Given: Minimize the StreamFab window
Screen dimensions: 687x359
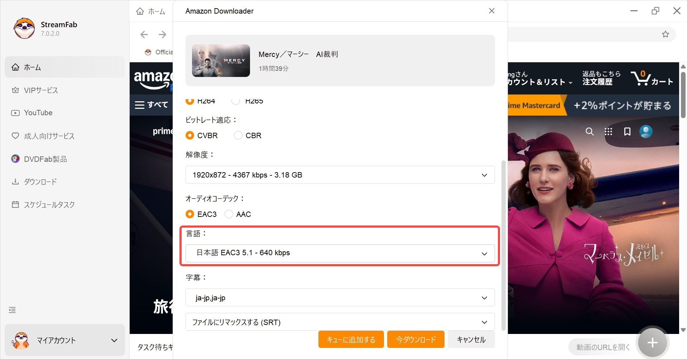Looking at the screenshot, I should (634, 11).
